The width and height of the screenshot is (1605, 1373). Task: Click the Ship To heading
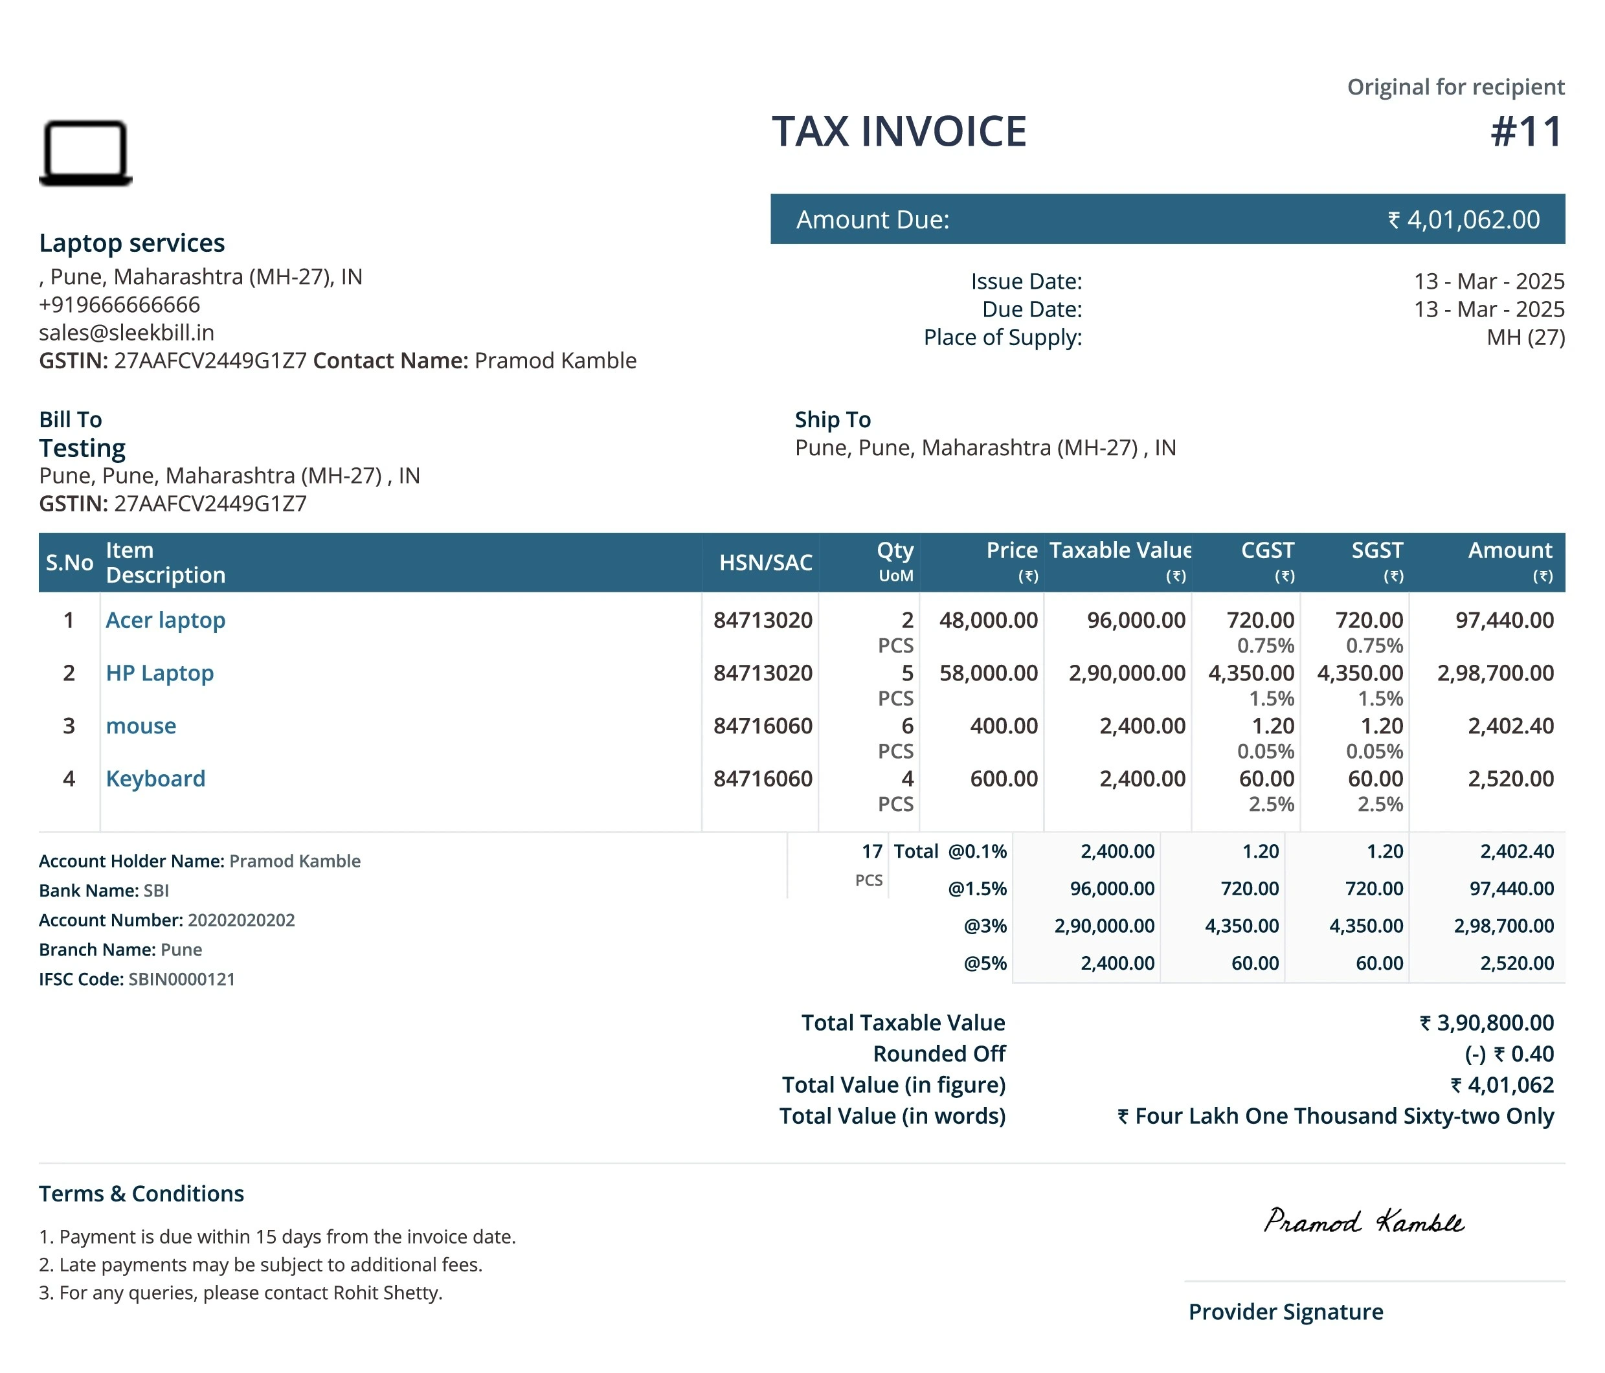click(833, 419)
